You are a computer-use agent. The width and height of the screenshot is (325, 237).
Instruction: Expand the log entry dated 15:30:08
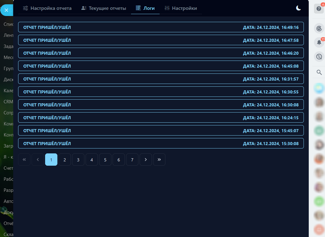[161, 144]
